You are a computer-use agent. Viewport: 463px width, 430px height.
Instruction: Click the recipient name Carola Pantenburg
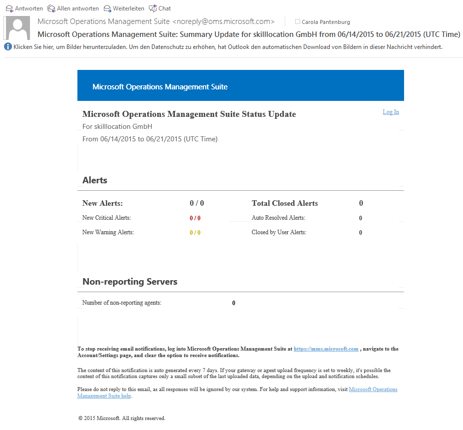click(326, 22)
